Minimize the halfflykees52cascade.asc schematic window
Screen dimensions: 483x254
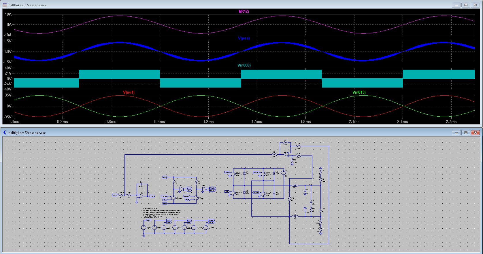pos(456,132)
